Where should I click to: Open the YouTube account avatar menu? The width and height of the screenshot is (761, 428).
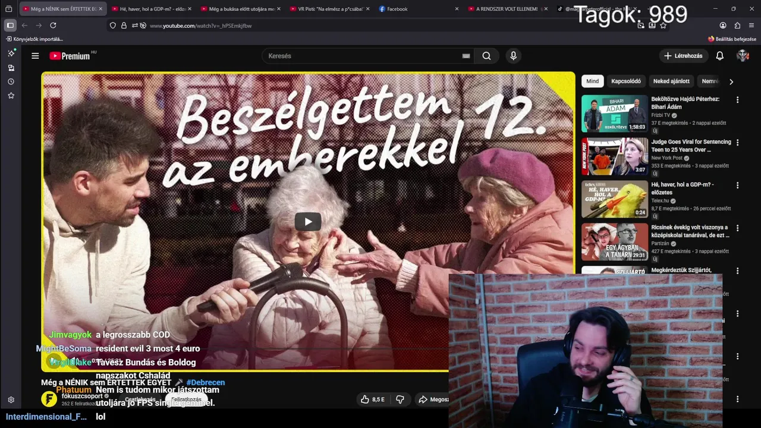pyautogui.click(x=743, y=56)
